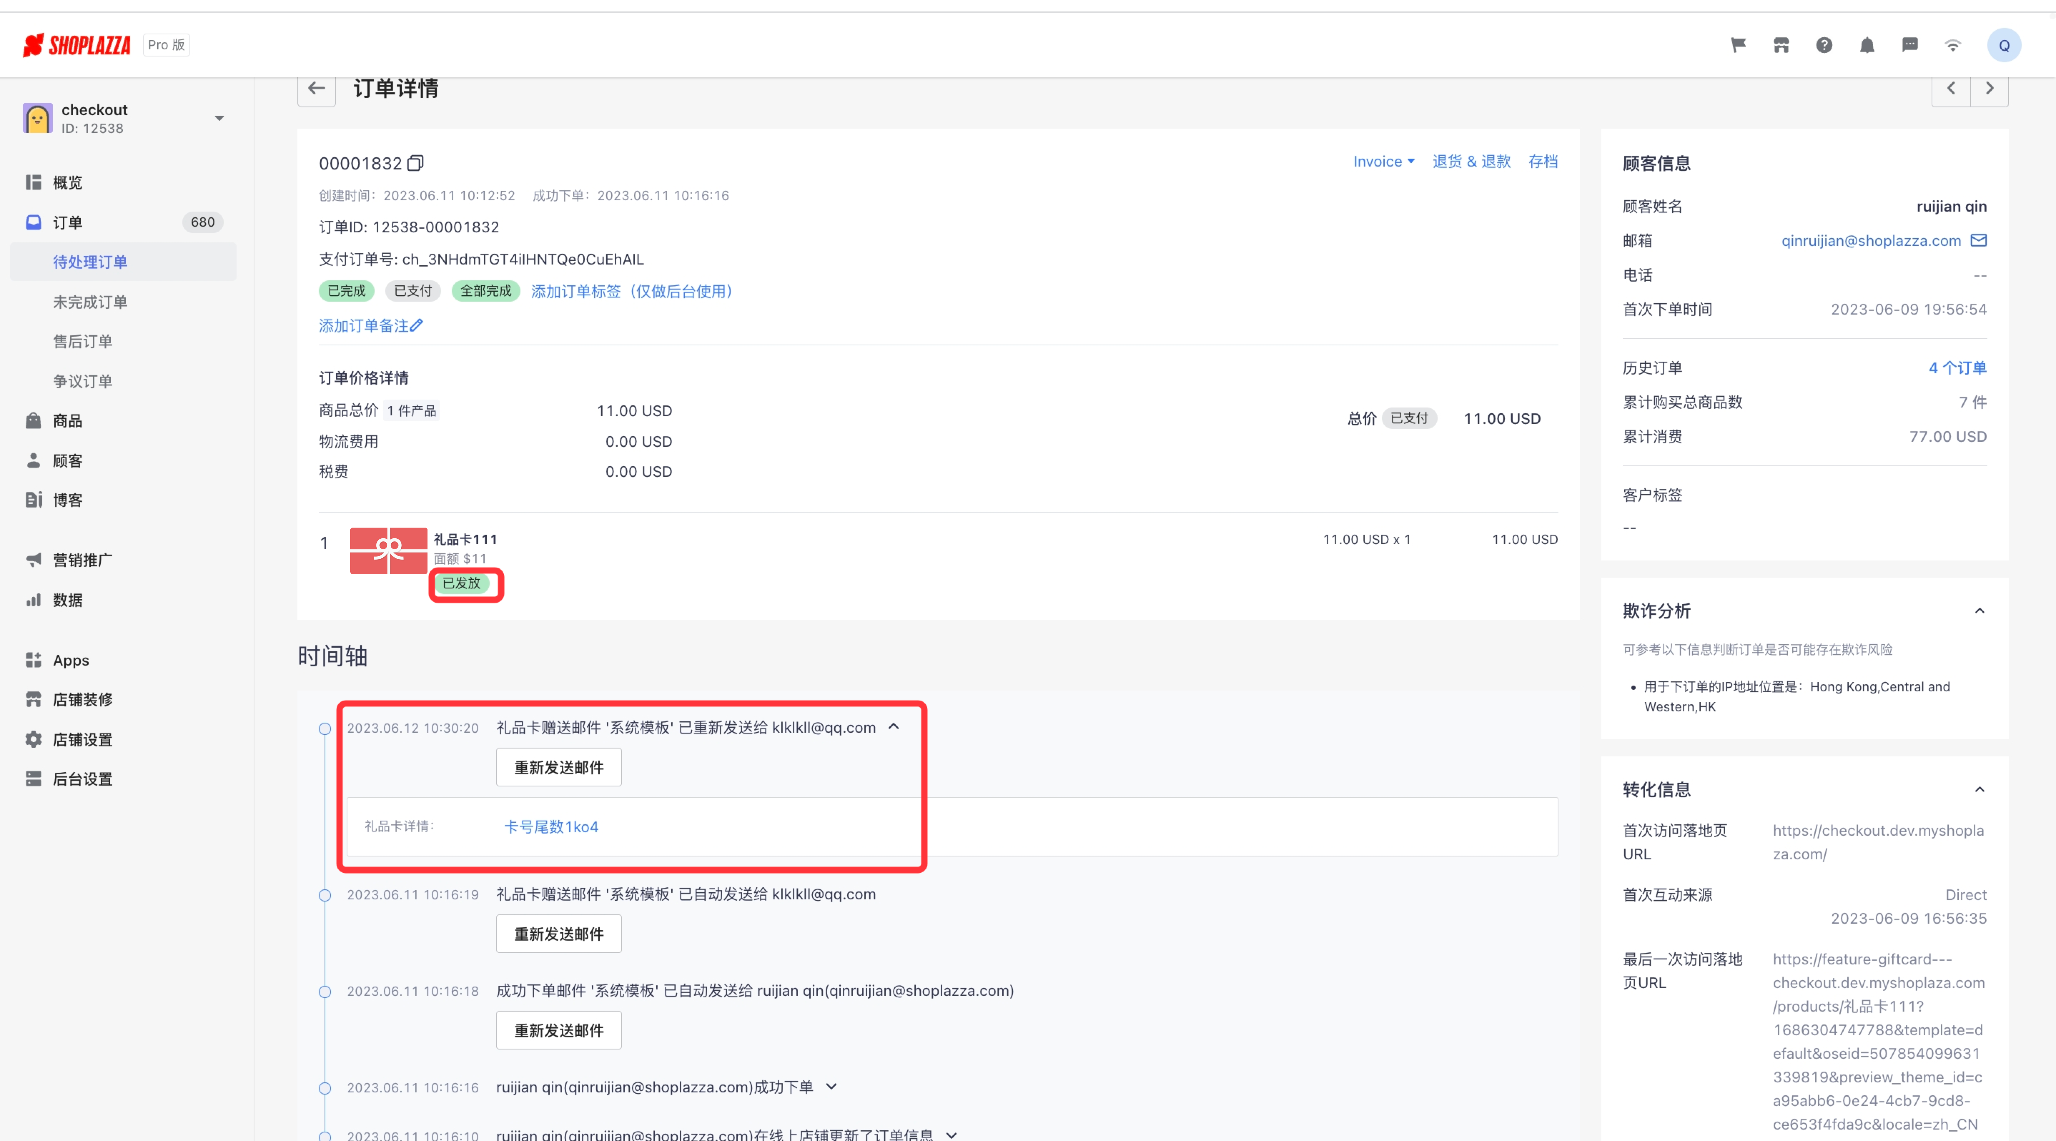2056x1141 pixels.
Task: Resend email for 2023.06.12 10:30:20 entry
Action: tap(559, 767)
